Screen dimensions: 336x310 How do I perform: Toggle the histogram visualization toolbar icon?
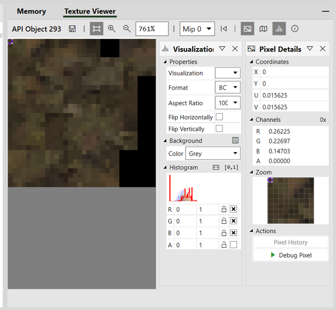coord(279,29)
